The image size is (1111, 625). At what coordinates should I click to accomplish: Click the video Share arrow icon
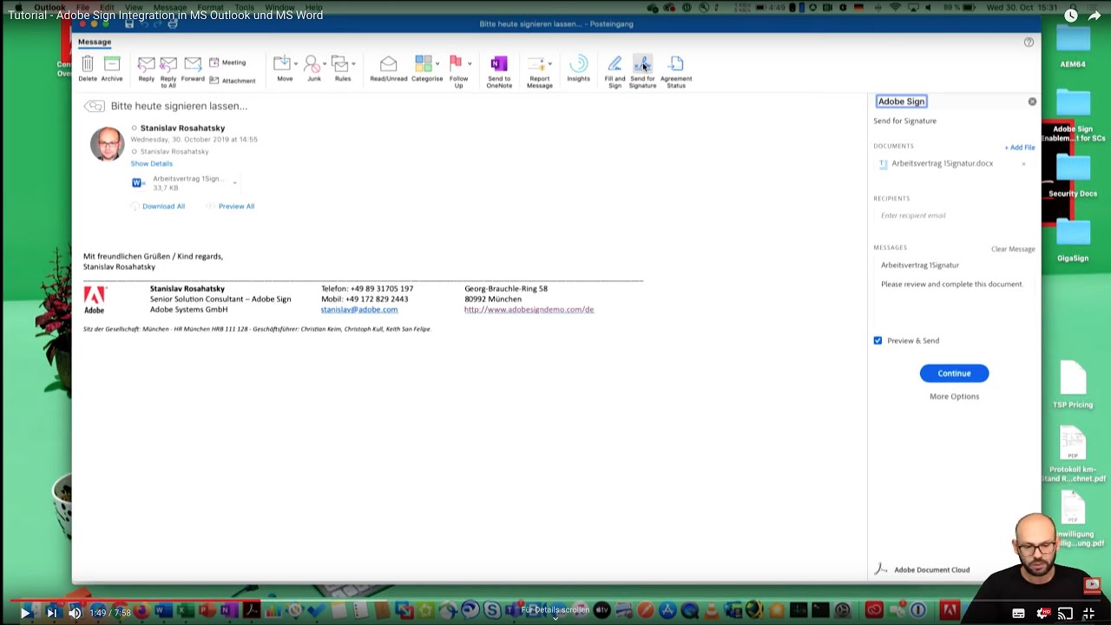[1095, 16]
